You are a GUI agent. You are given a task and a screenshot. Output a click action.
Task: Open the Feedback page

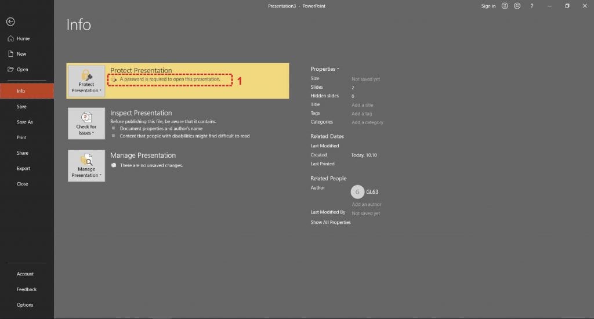[x=27, y=289]
